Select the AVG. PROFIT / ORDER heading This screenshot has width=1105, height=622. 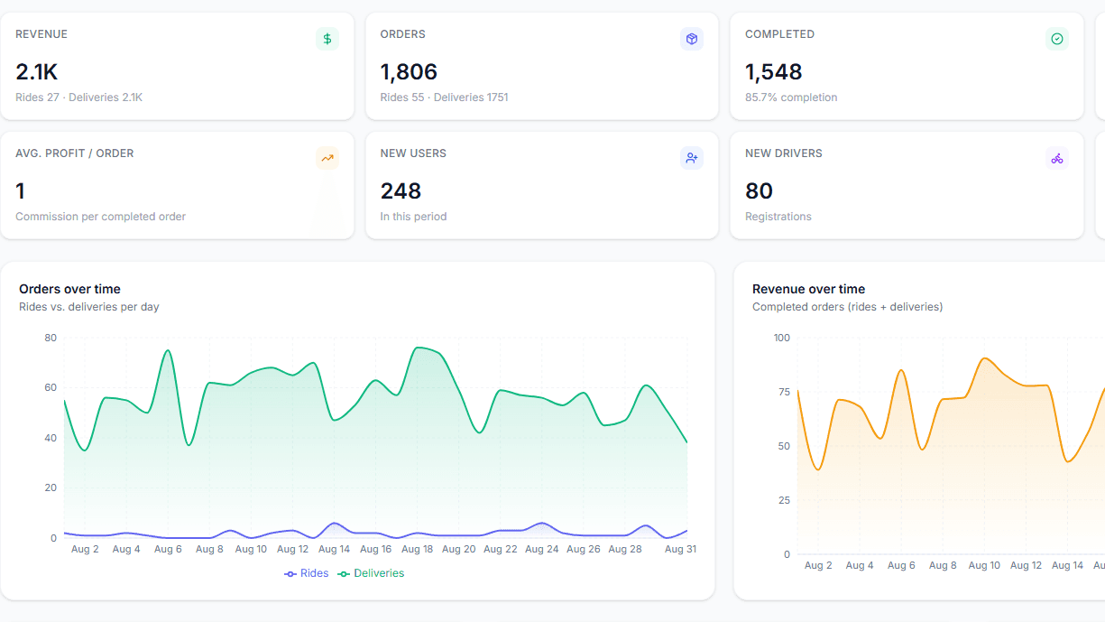point(75,153)
